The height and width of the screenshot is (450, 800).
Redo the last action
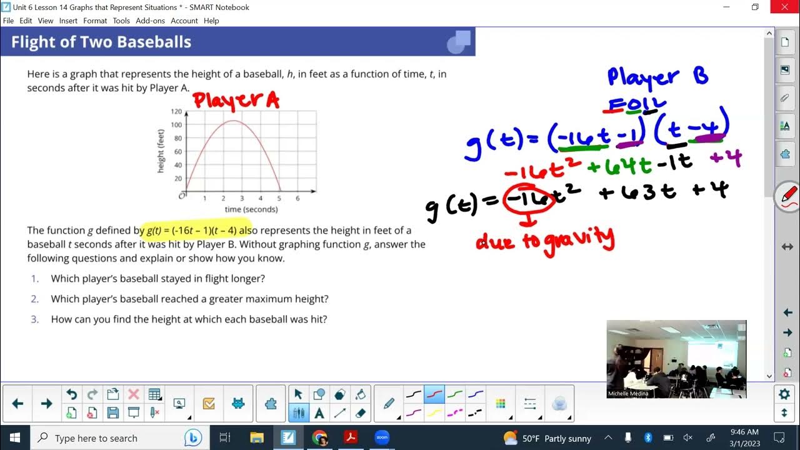click(92, 394)
